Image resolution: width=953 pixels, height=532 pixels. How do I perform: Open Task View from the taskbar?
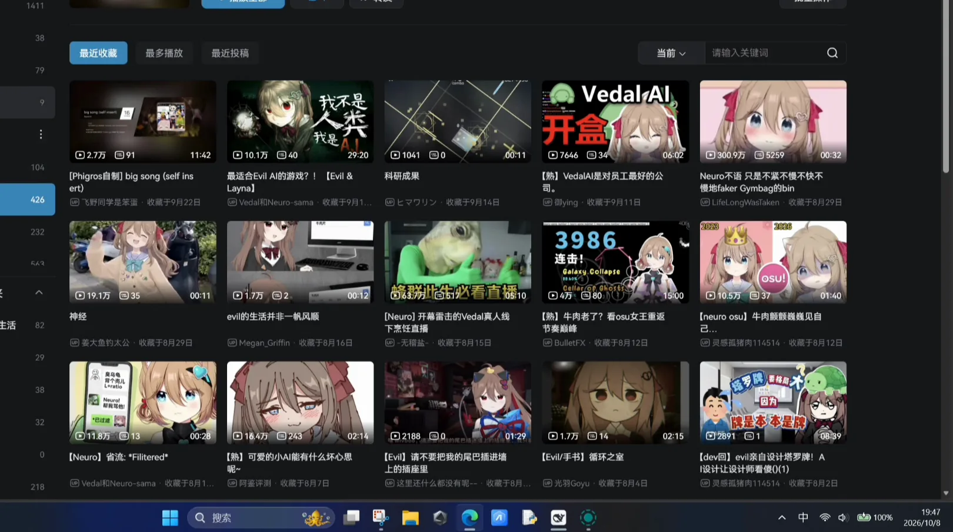point(352,518)
